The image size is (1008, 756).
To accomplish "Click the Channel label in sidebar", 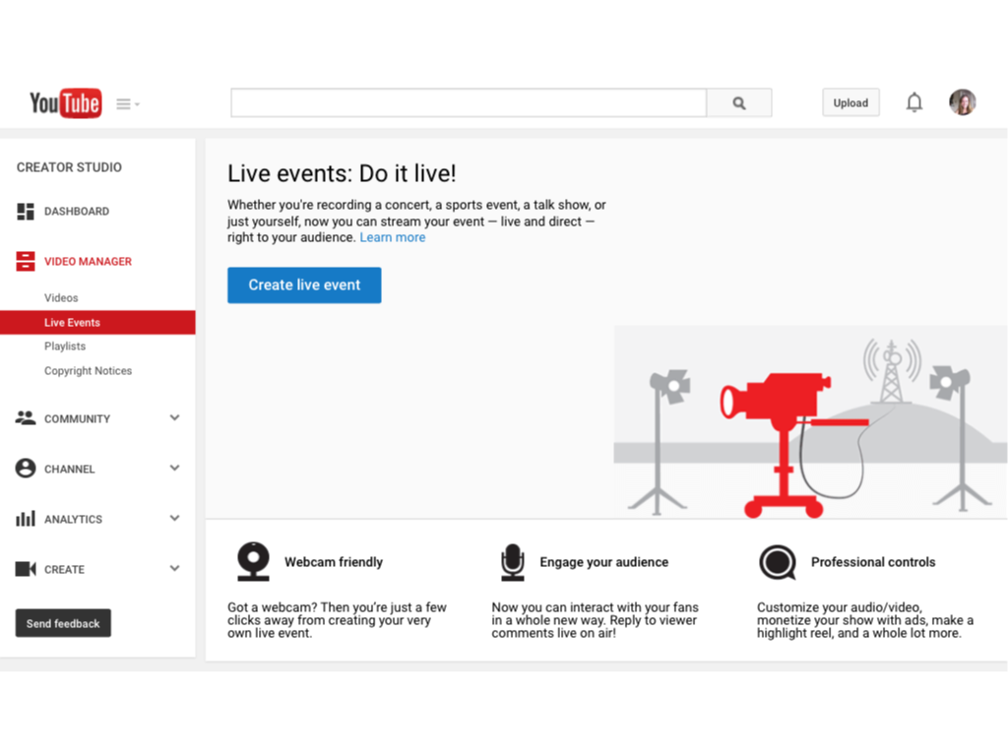I will tap(70, 470).
